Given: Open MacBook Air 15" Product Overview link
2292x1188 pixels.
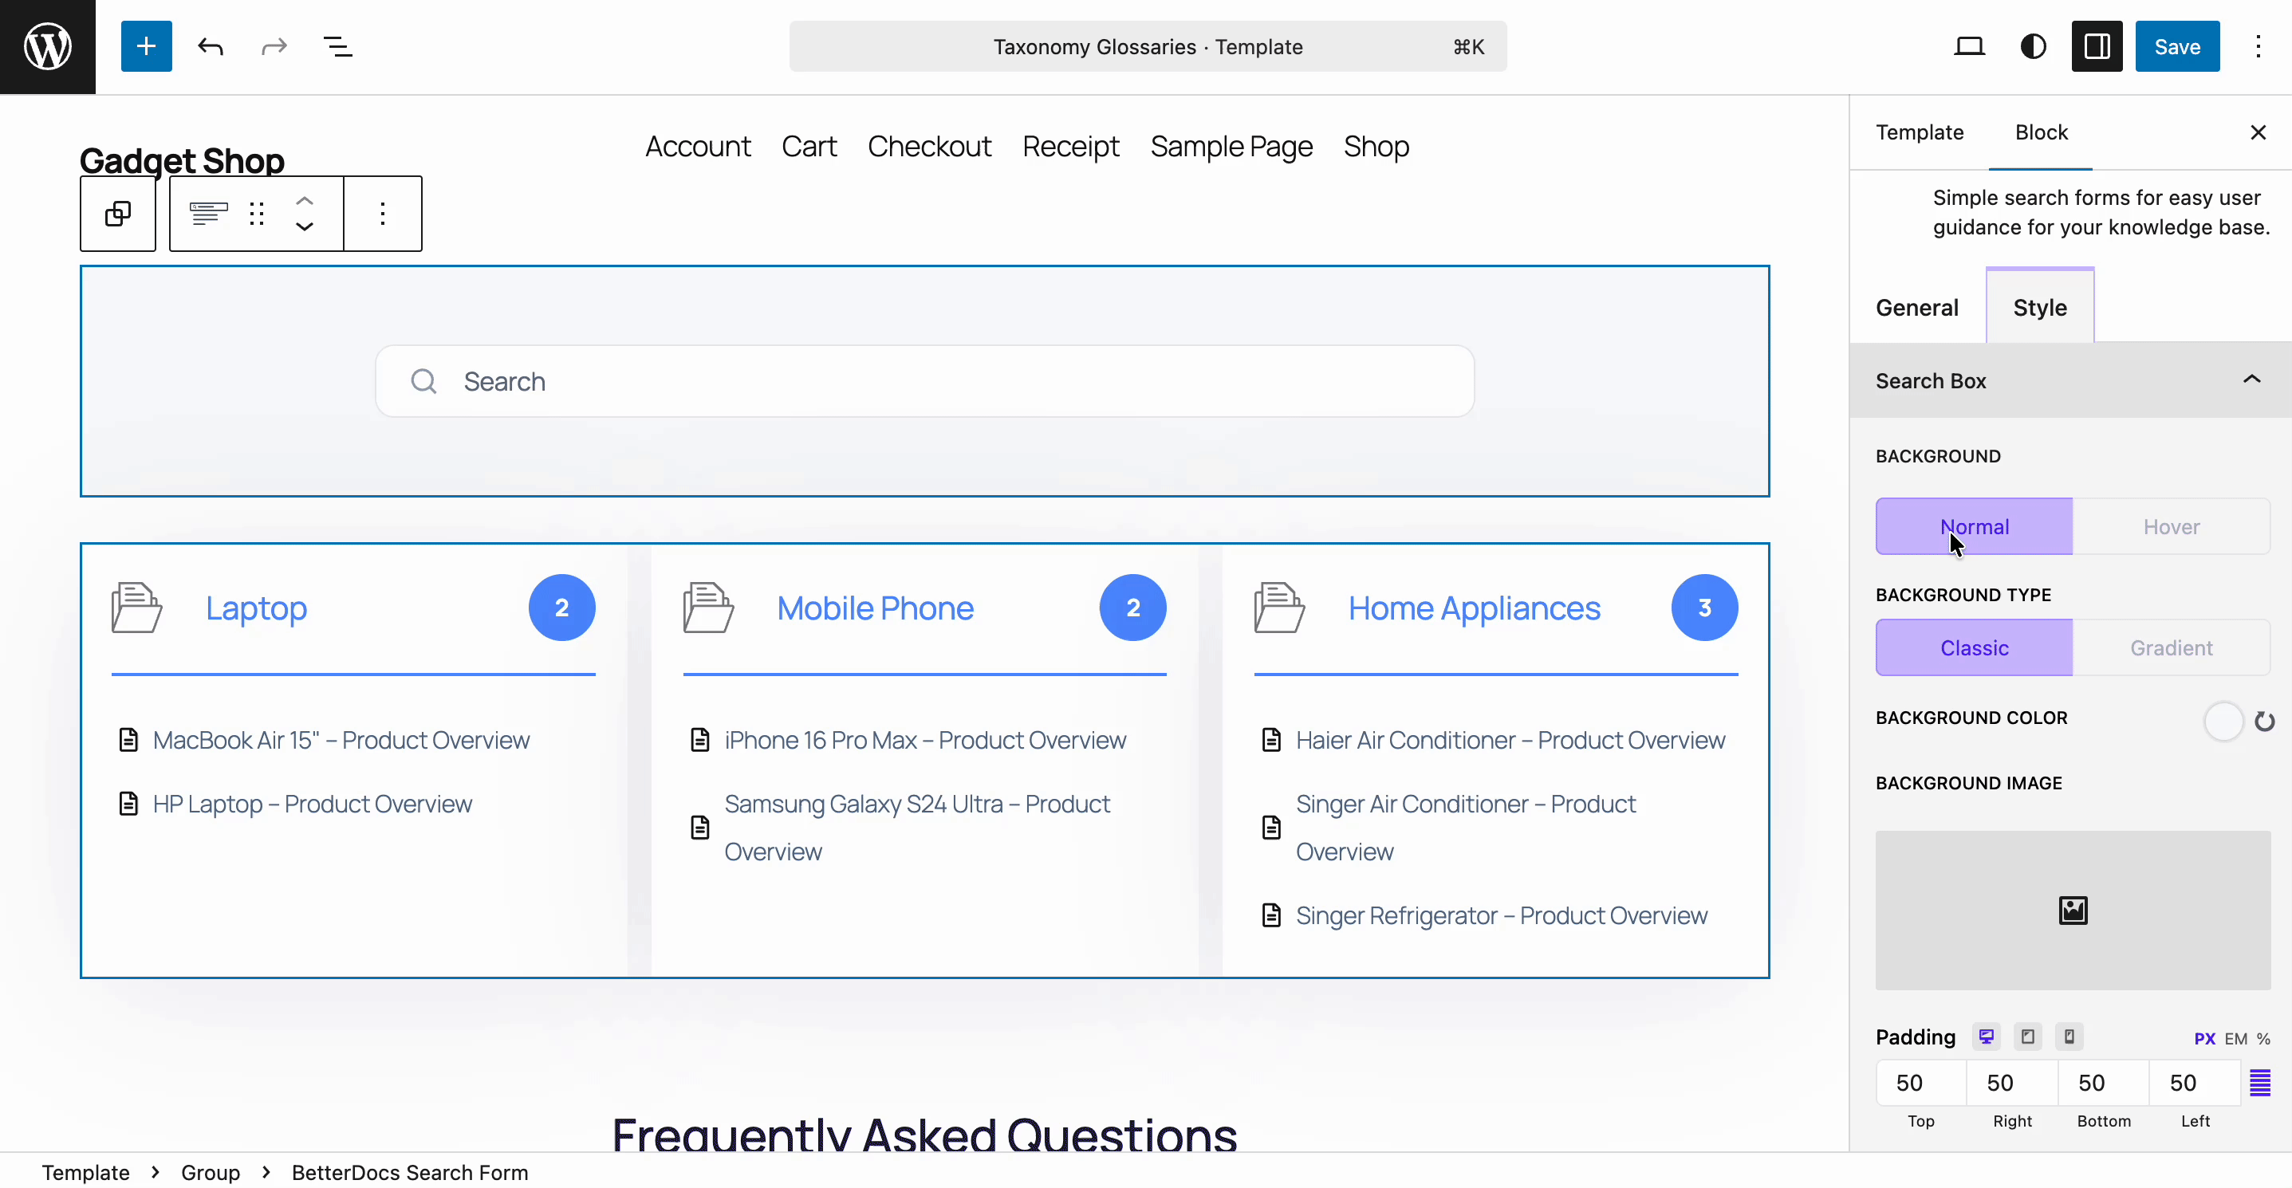Looking at the screenshot, I should (341, 740).
